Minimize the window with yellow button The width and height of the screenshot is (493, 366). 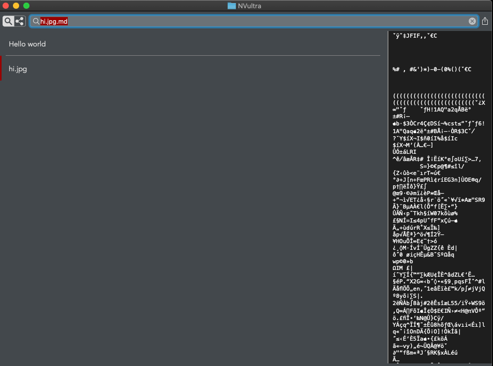pyautogui.click(x=16, y=6)
